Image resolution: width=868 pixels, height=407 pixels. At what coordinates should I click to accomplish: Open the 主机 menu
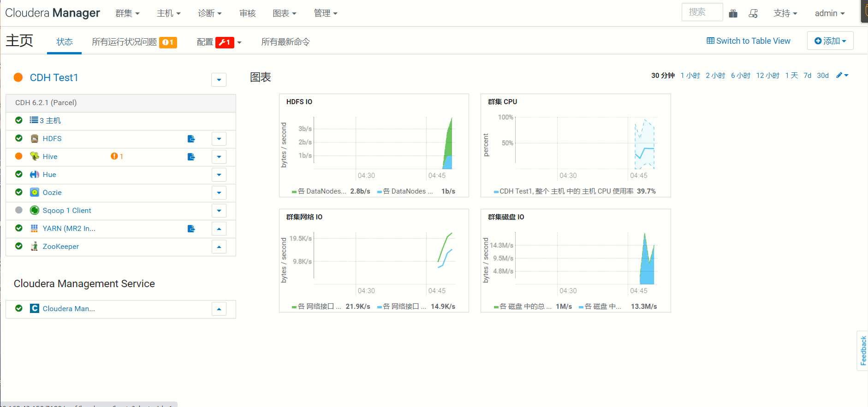tap(168, 13)
